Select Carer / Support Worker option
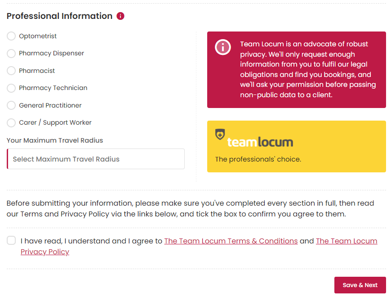Image resolution: width=391 pixels, height=297 pixels. pos(11,123)
